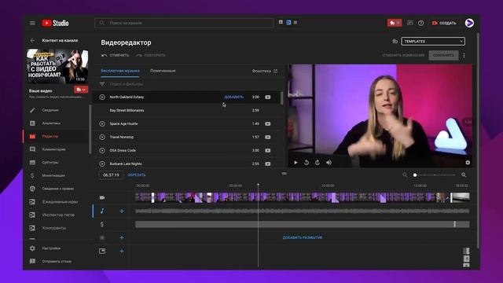
Task: Open the hamburger menu beside the YouTube Studio logo
Action: click(x=32, y=23)
